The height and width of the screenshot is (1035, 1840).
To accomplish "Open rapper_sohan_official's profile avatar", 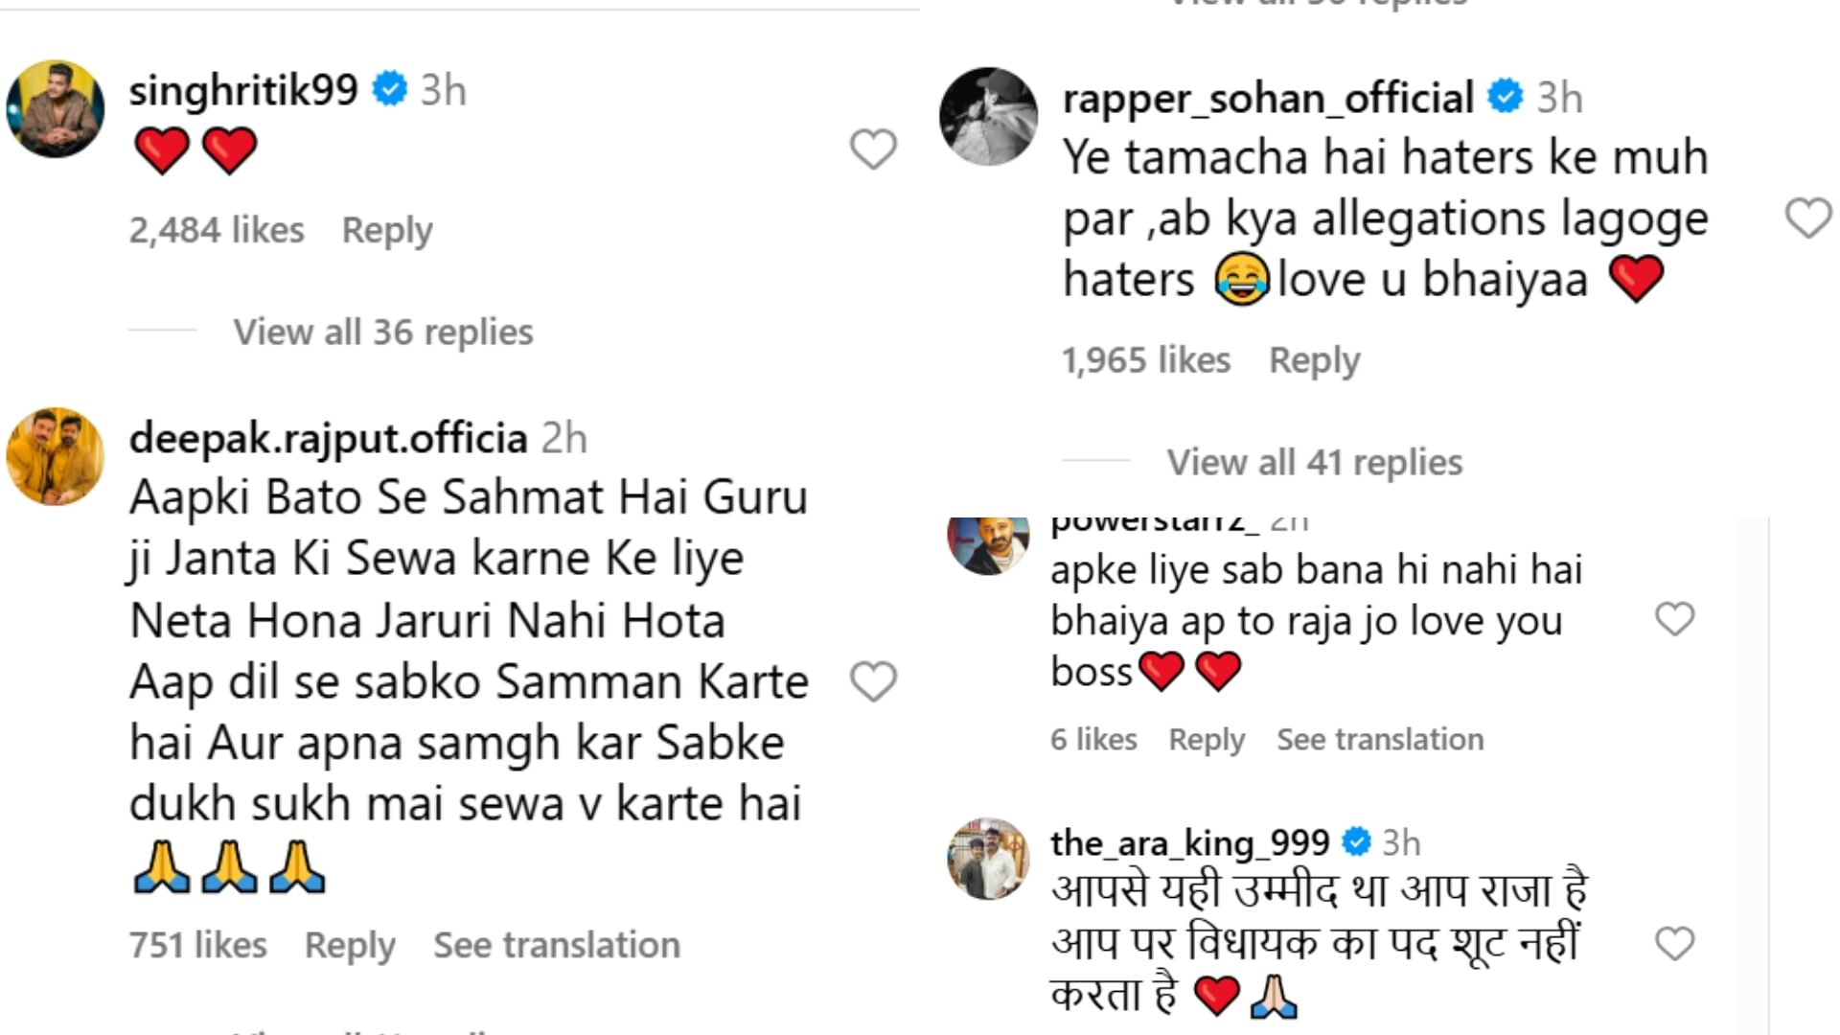I will (x=988, y=116).
